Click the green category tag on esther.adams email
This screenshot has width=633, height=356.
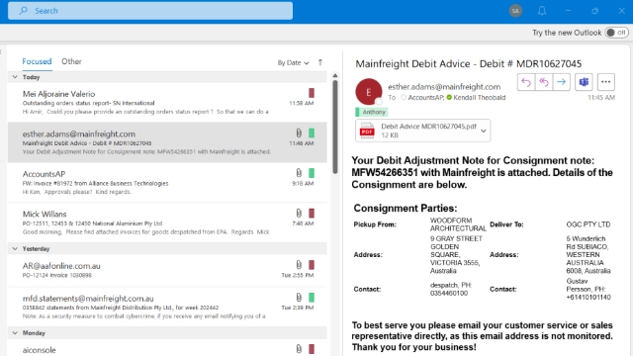pos(312,133)
